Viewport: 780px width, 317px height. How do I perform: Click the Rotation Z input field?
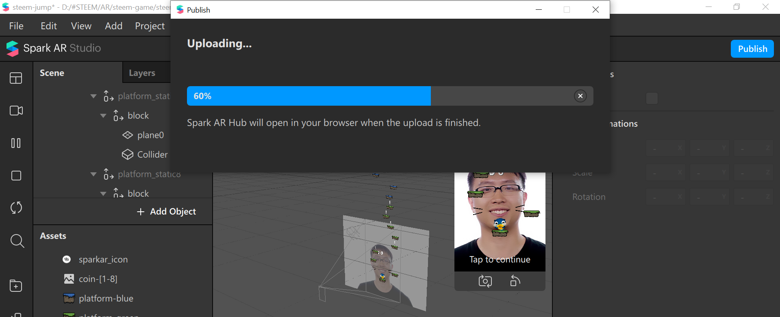pyautogui.click(x=754, y=197)
